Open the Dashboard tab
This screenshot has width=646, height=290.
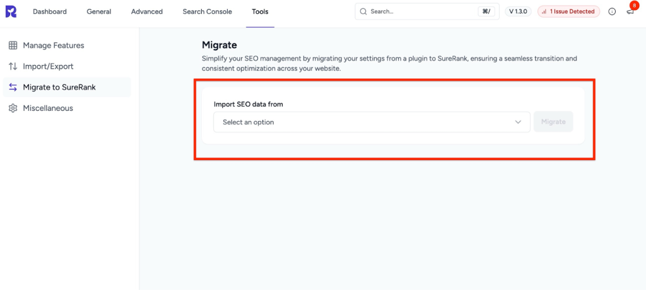tap(50, 11)
